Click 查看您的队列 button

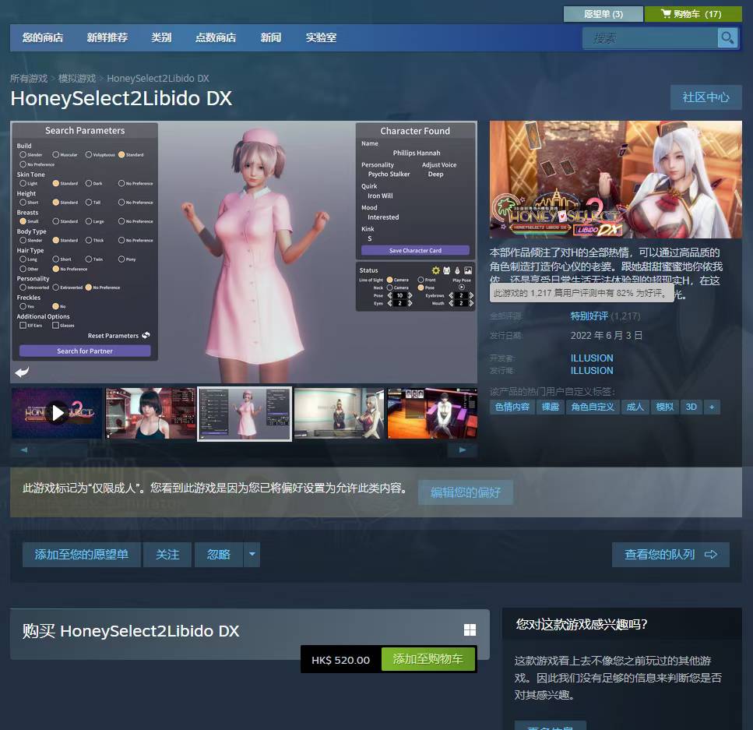(x=670, y=555)
